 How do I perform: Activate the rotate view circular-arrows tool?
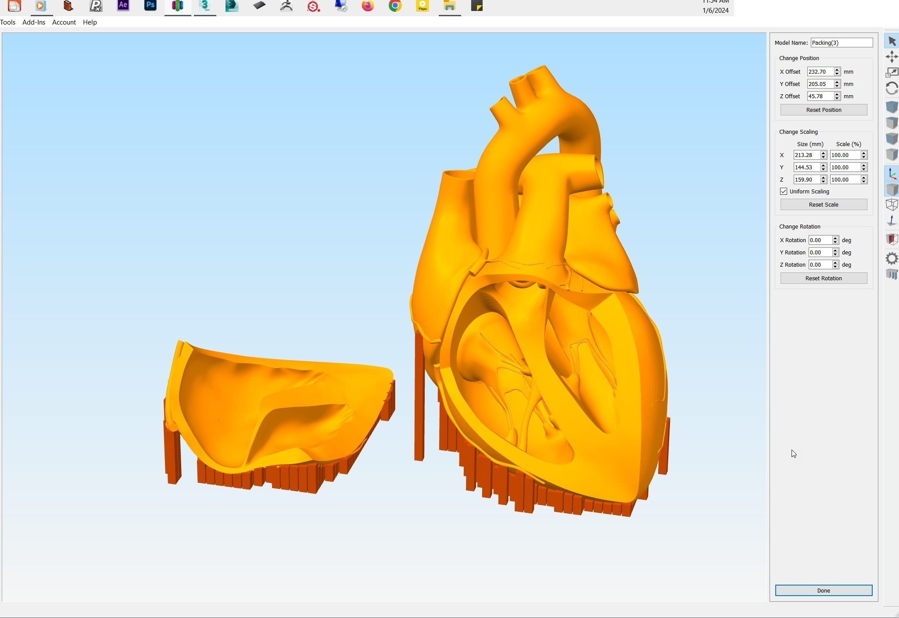click(x=892, y=89)
